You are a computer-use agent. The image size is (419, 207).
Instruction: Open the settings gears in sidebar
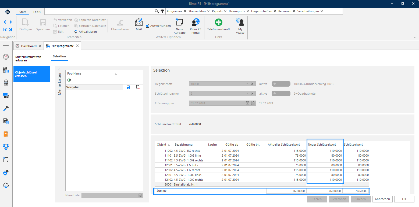pyautogui.click(x=6, y=173)
